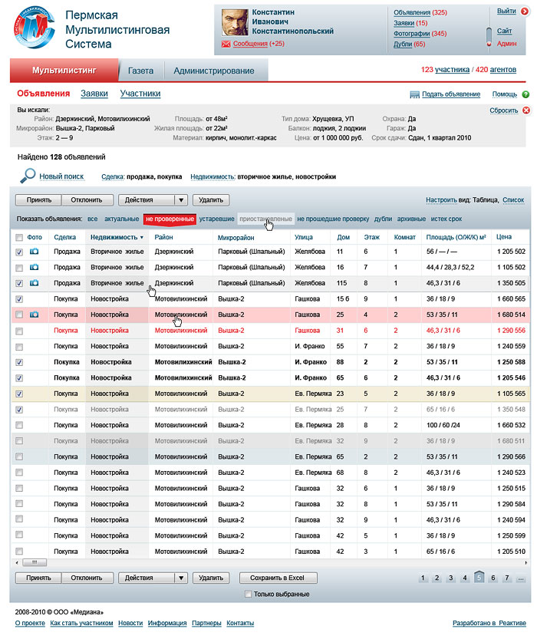Toggle the Сайт/Админ mode slider
This screenshot has height=639, width=537.
(x=488, y=35)
